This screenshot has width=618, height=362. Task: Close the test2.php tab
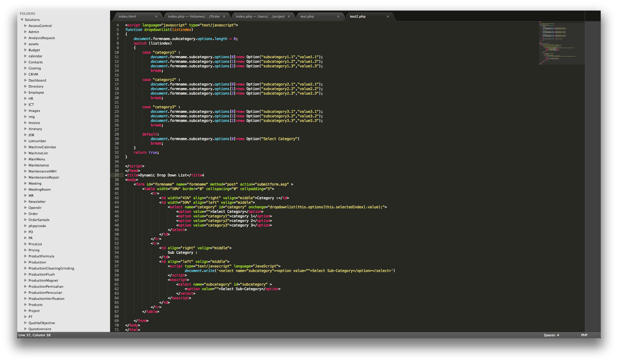pos(388,17)
